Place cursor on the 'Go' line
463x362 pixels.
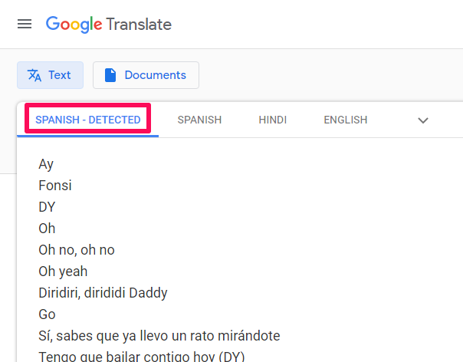click(47, 314)
